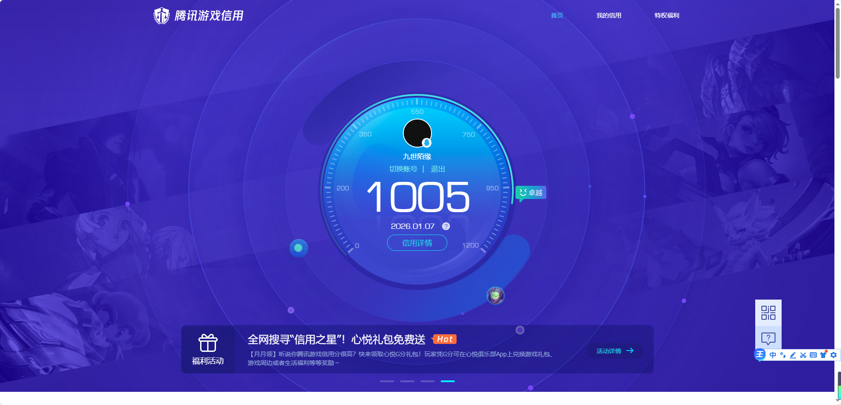
Task: Click the gift box 福利活动 icon
Action: pyautogui.click(x=208, y=343)
